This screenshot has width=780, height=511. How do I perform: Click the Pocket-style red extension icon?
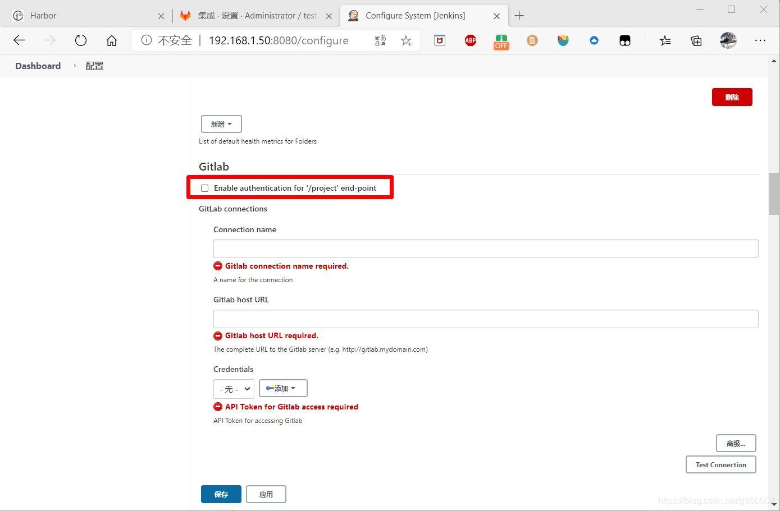440,40
